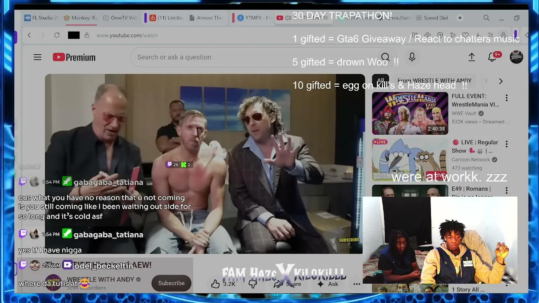
Task: Click the 'LIVE | Regular Show' video title
Action: click(475, 146)
